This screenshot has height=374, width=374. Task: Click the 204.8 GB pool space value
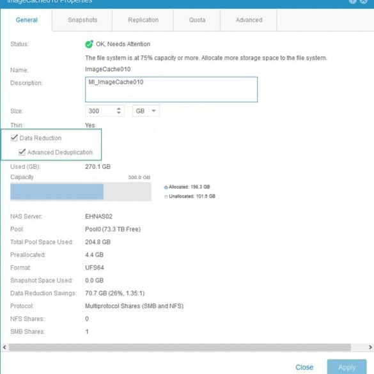coord(98,242)
